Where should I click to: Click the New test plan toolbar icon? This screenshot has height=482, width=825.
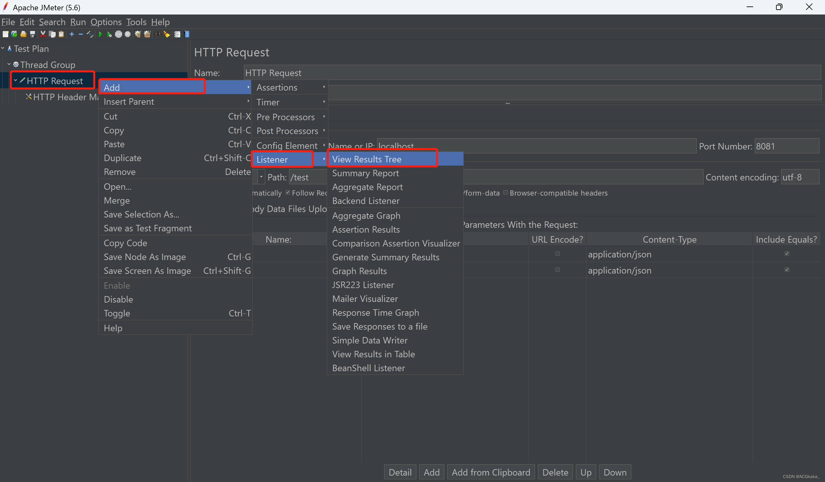pyautogui.click(x=5, y=34)
